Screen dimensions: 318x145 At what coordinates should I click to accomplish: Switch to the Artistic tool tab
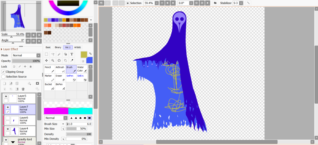click(78, 47)
